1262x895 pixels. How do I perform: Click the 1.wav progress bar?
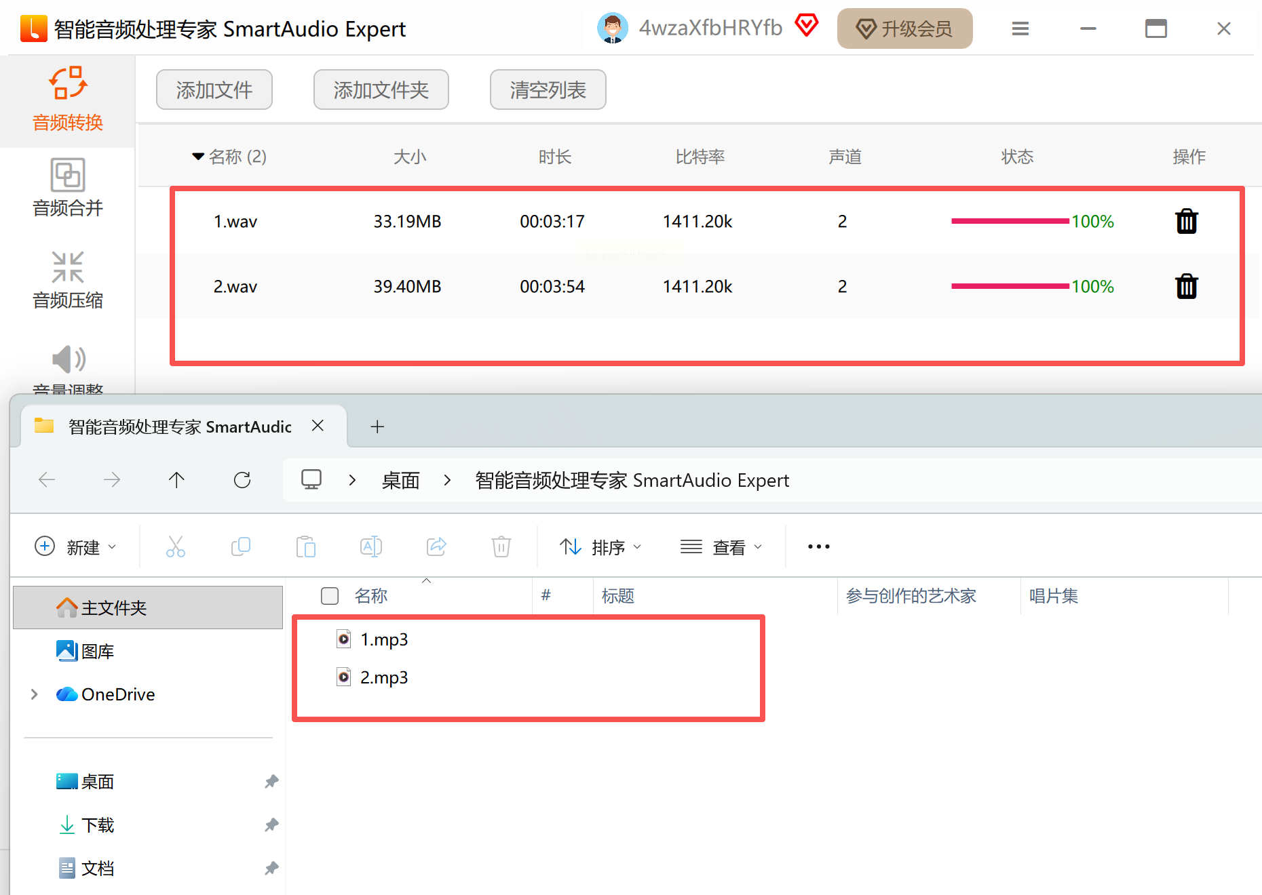pos(1010,221)
